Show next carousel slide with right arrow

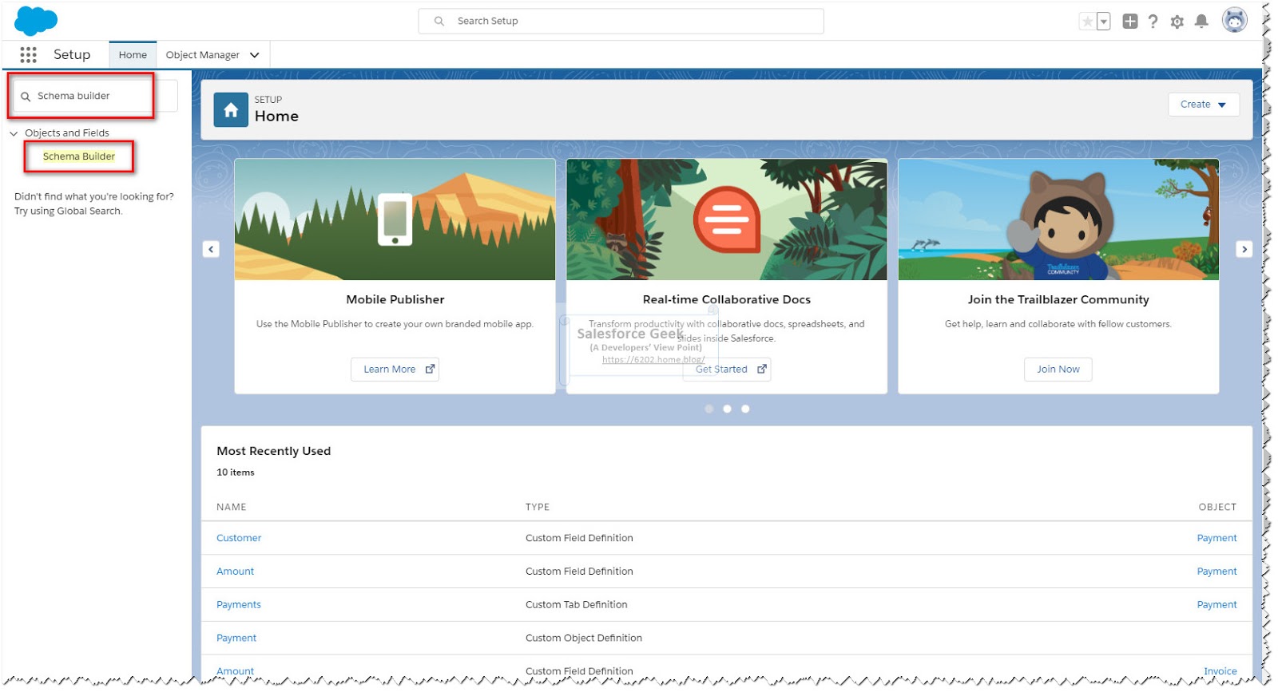click(1244, 249)
